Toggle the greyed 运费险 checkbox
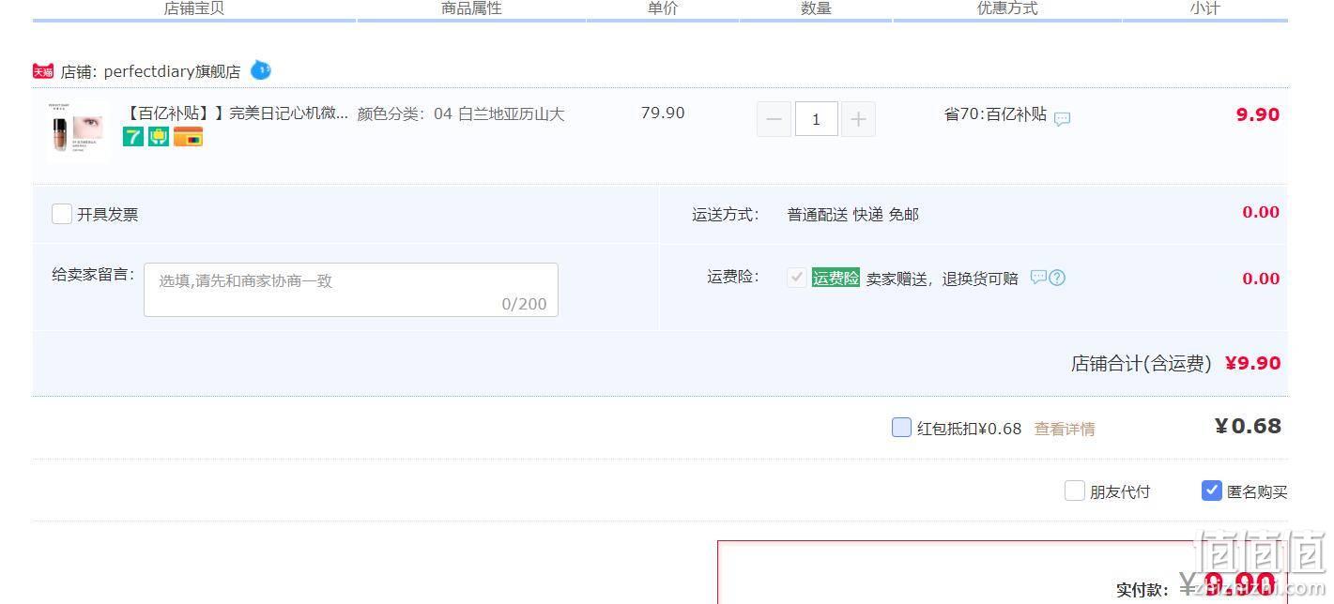This screenshot has width=1334, height=604. [796, 277]
